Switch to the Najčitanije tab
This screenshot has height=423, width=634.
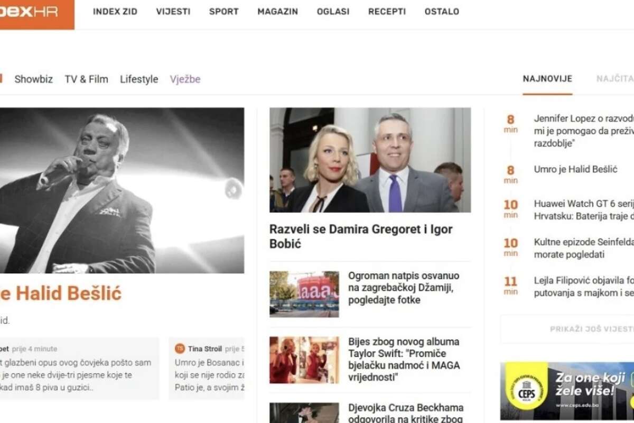coord(616,79)
